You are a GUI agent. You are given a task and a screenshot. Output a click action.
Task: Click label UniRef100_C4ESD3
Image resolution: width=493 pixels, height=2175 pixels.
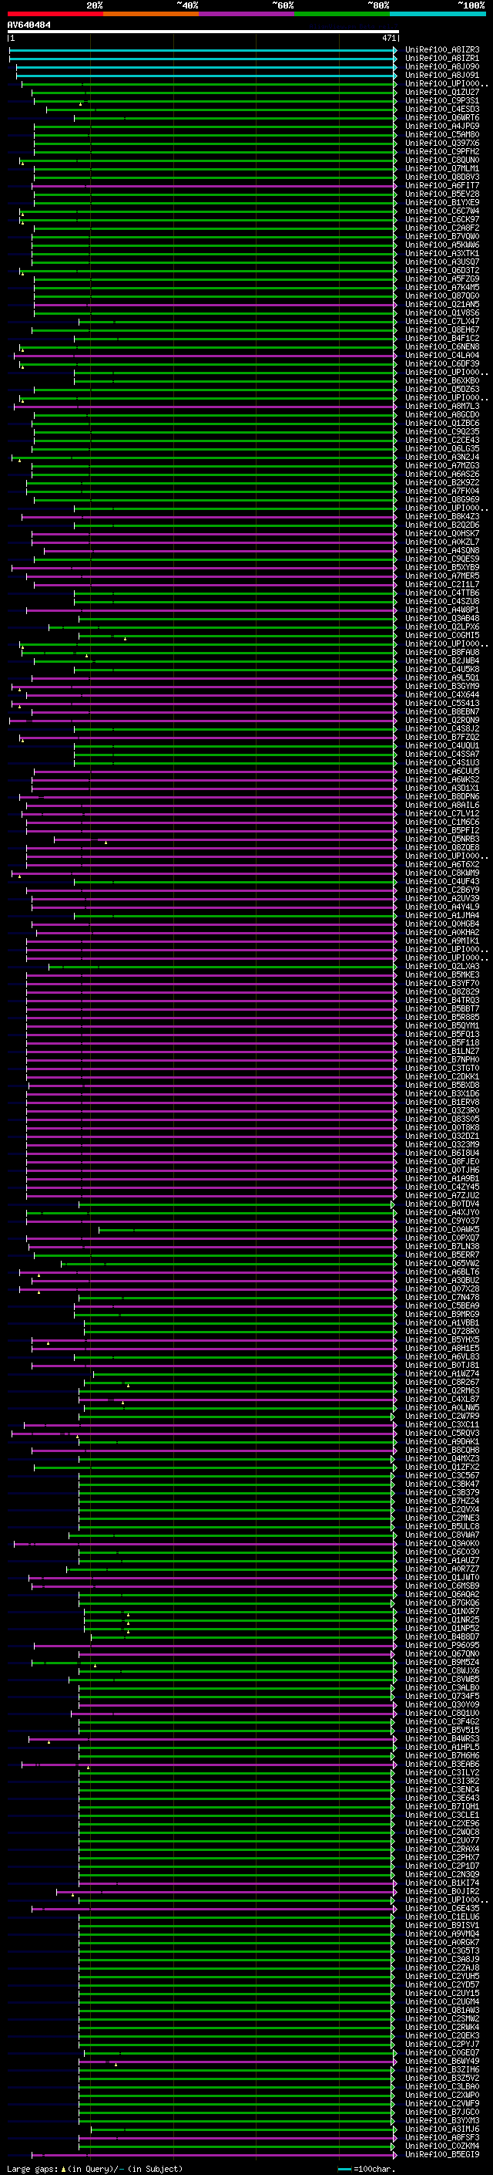(442, 109)
